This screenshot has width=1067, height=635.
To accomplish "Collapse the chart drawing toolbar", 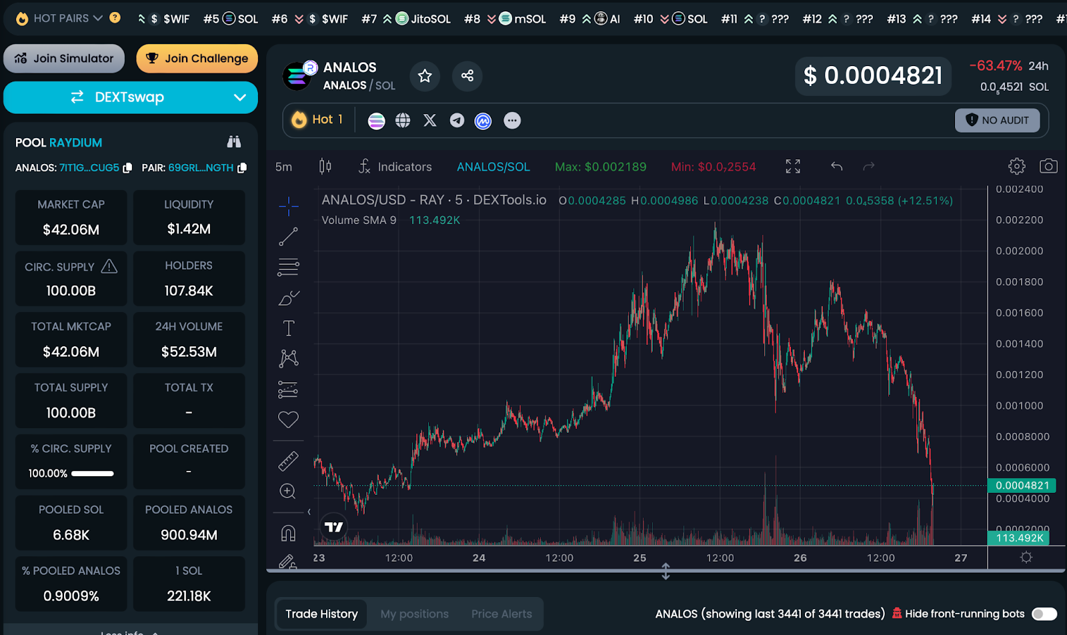I will tap(309, 512).
